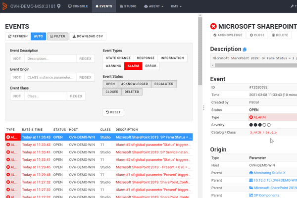The height and width of the screenshot is (198, 297).
Task: Refresh the events list
Action: [18, 36]
